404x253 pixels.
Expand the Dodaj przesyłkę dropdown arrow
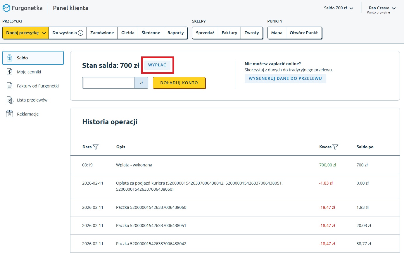pyautogui.click(x=44, y=33)
